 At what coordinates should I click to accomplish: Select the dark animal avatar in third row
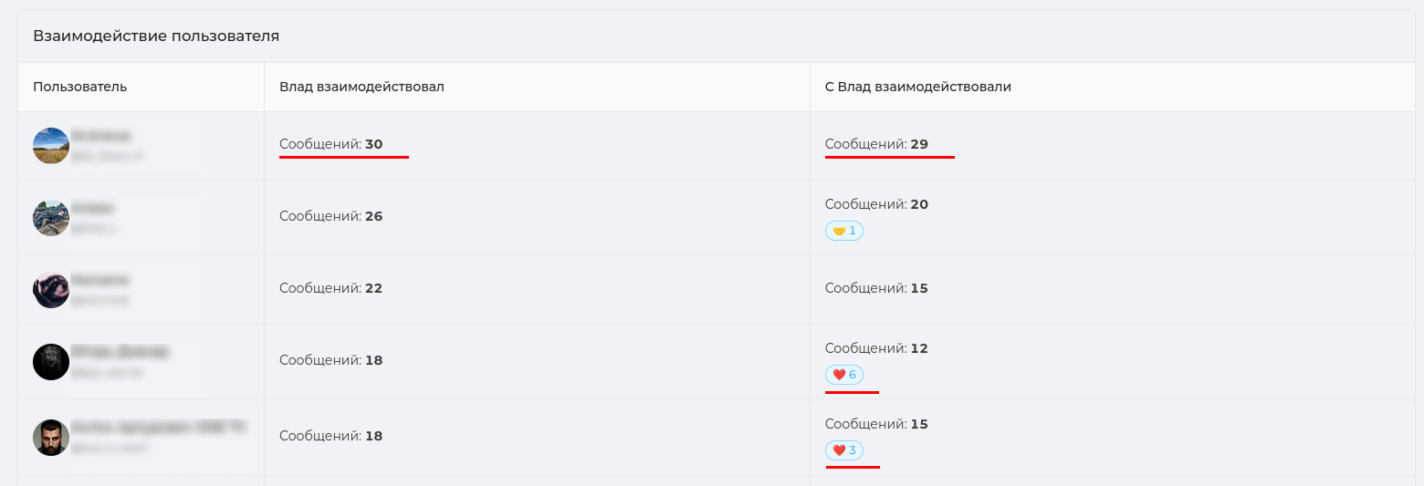51,290
